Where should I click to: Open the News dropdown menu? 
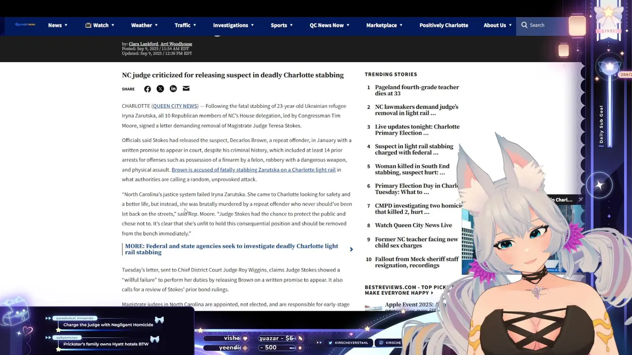[58, 25]
